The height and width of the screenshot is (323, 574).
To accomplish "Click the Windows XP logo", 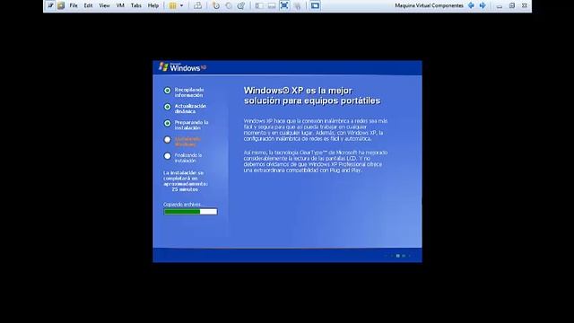I will coord(183,67).
